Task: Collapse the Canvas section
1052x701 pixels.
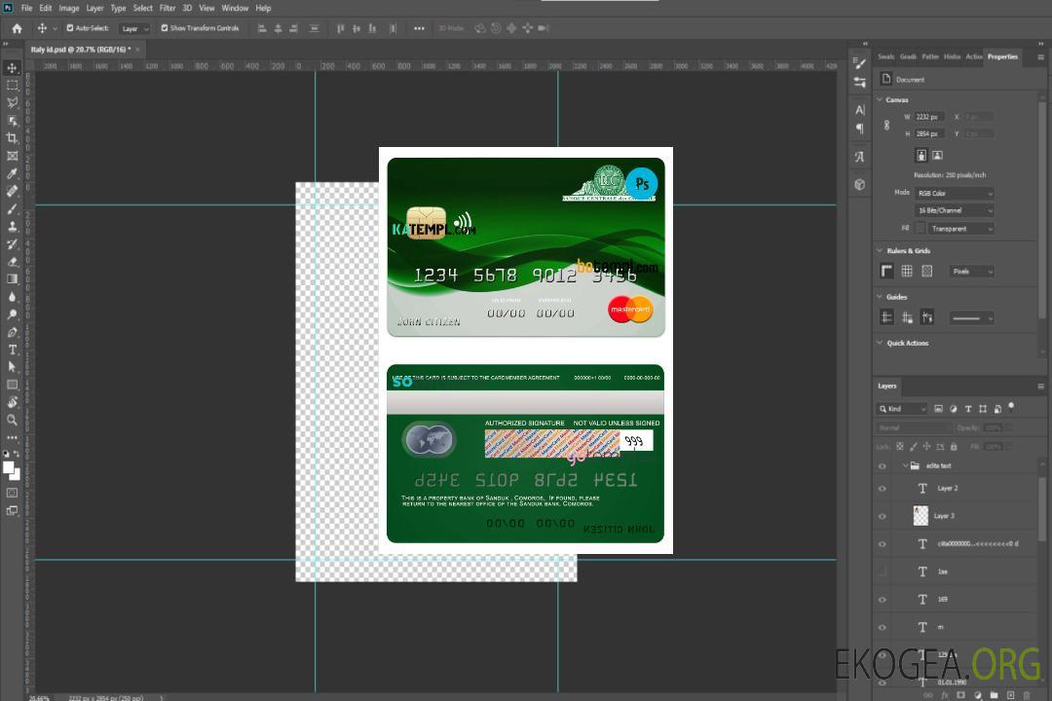Action: click(880, 99)
